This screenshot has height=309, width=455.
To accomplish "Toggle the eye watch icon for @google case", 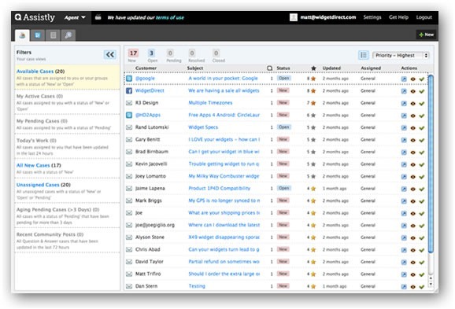I will [x=413, y=79].
